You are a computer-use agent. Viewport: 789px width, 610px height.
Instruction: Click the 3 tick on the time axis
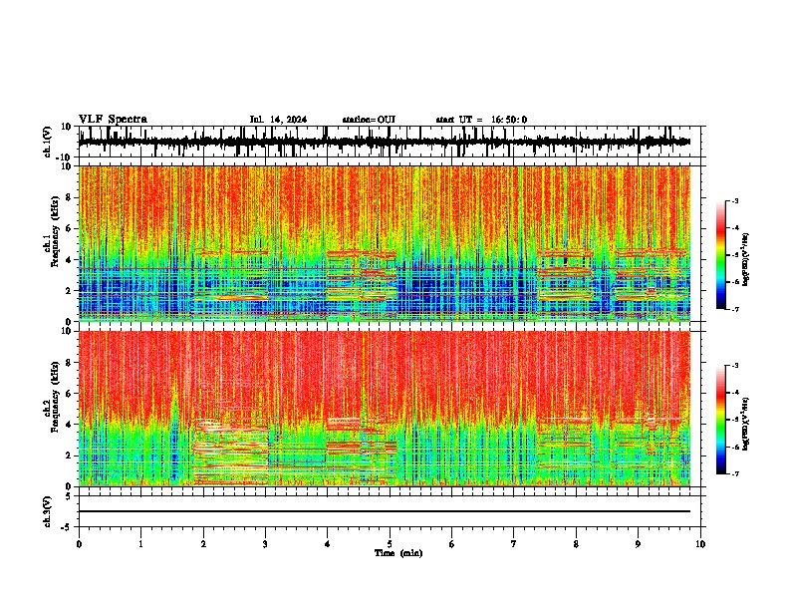point(266,544)
